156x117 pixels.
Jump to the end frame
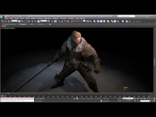click(x=145, y=98)
